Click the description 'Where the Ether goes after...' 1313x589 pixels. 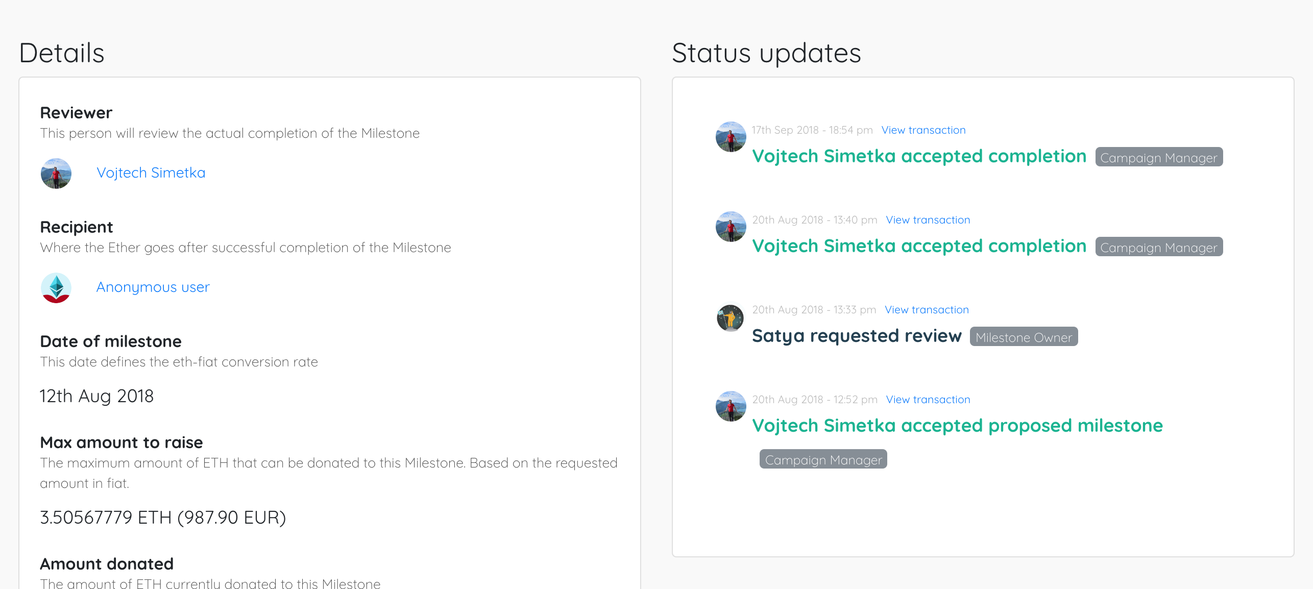coord(246,248)
